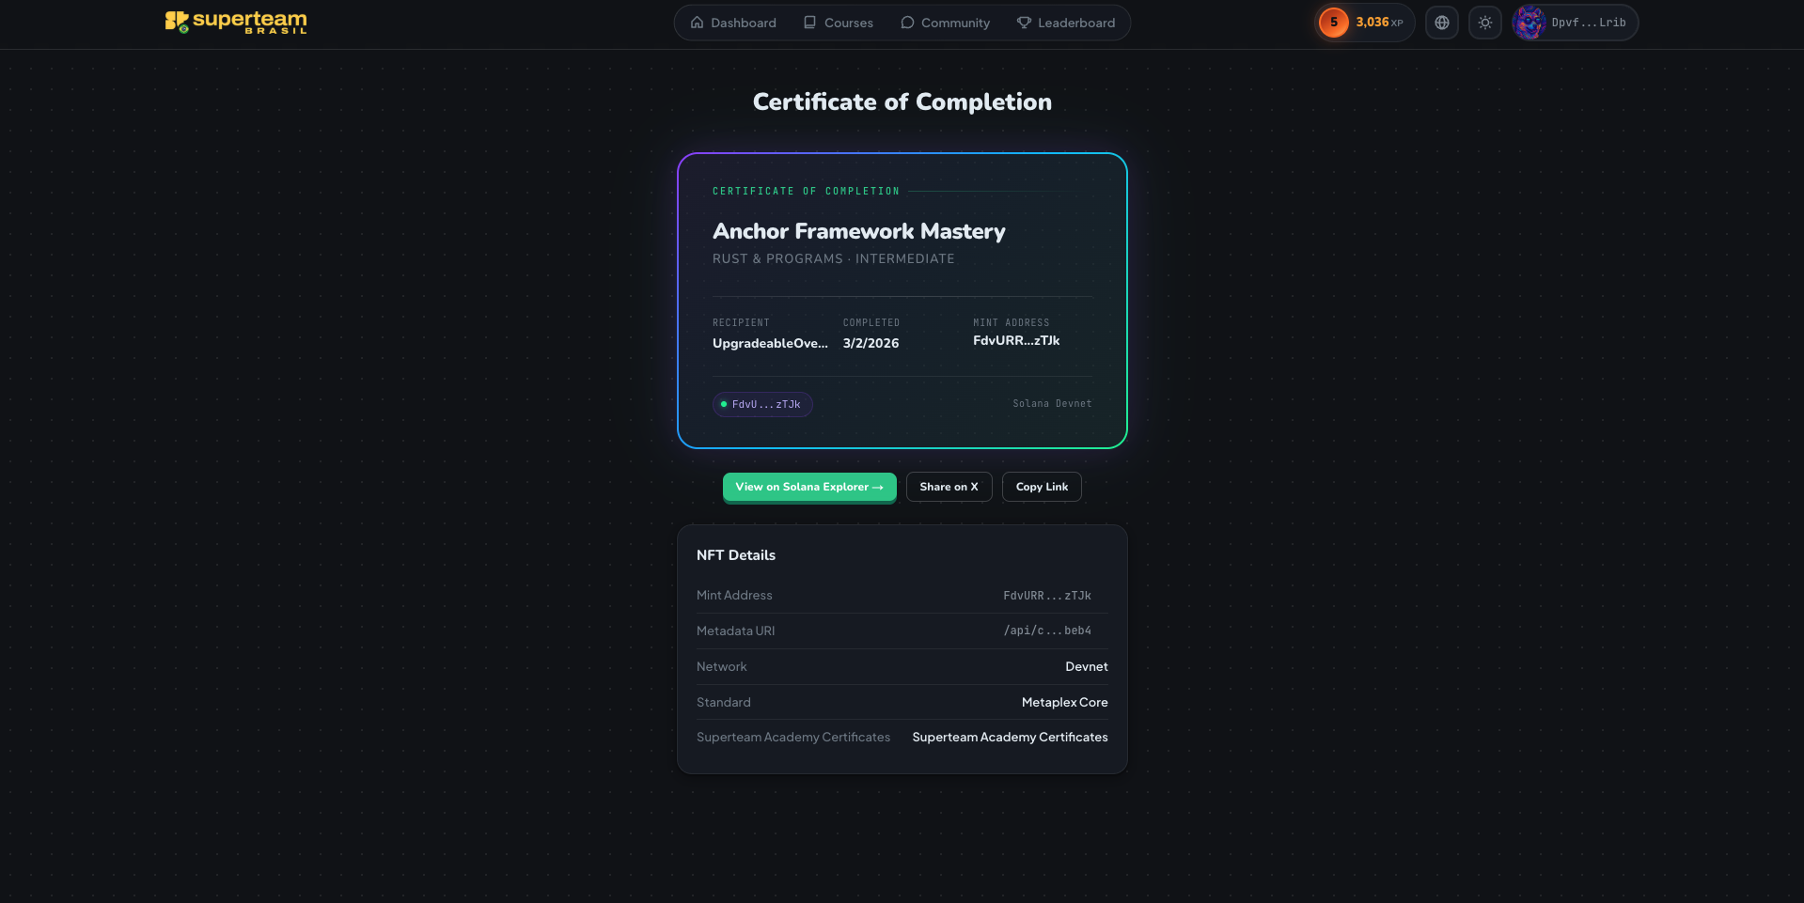
Task: Click the Courses book icon
Action: pos(810,23)
